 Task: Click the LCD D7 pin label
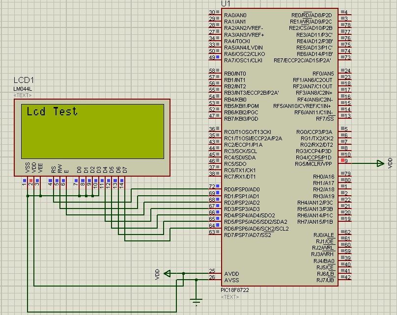(x=125, y=170)
